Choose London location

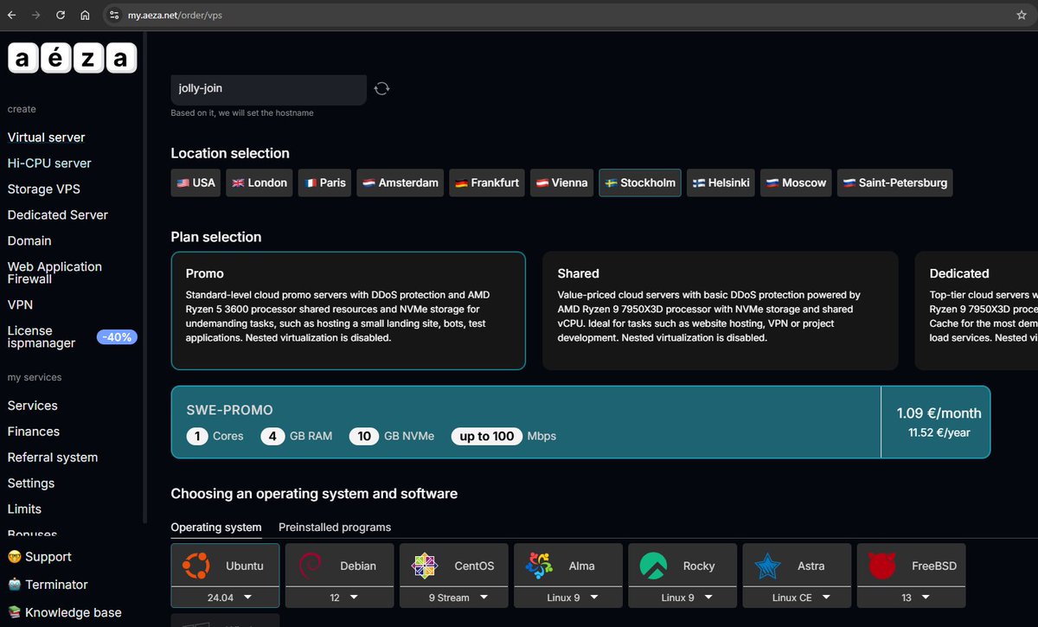259,182
